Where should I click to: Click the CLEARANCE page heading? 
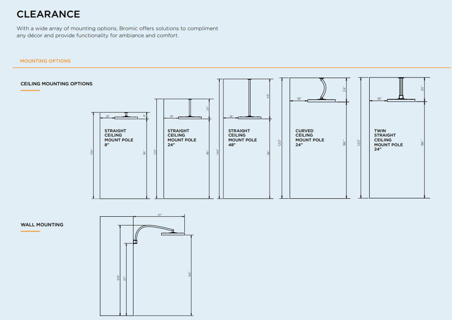48,14
